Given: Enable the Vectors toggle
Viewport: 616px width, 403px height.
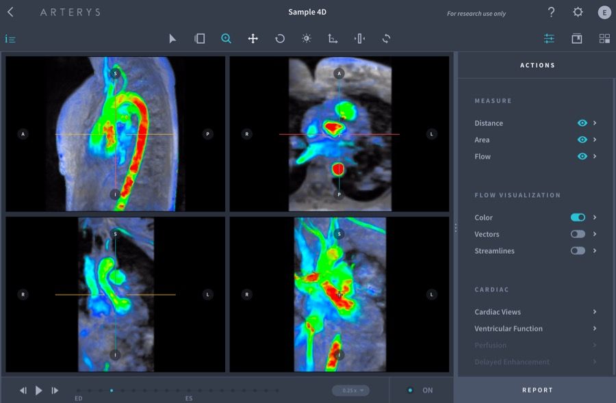Looking at the screenshot, I should [x=578, y=234].
